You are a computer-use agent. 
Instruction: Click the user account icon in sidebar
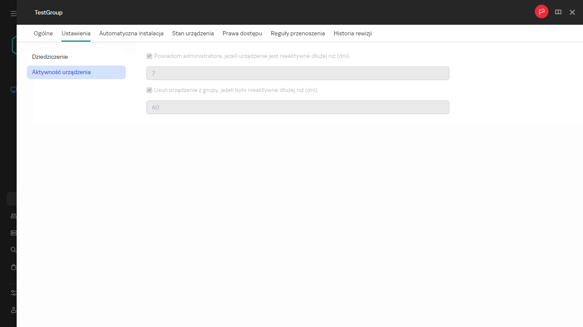click(13, 310)
